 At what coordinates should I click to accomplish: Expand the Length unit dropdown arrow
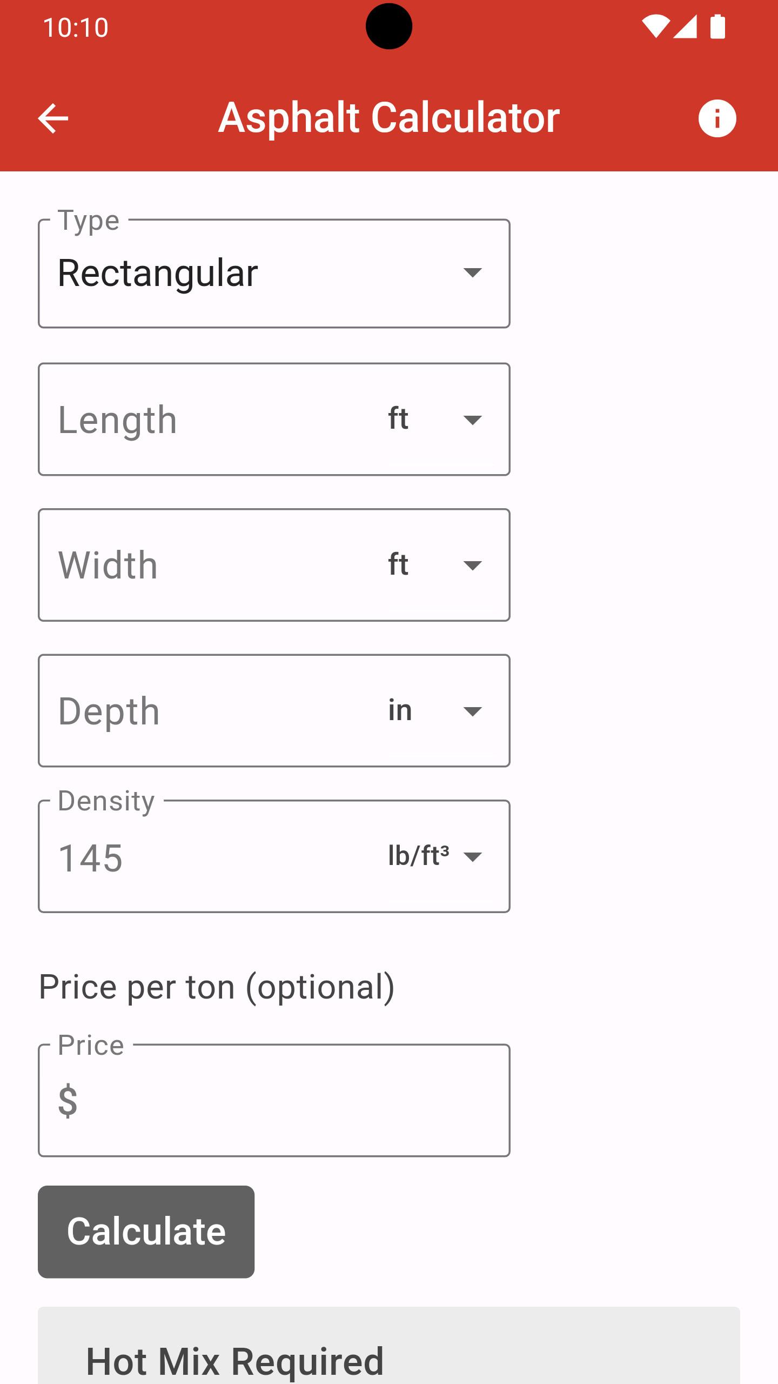coord(473,420)
